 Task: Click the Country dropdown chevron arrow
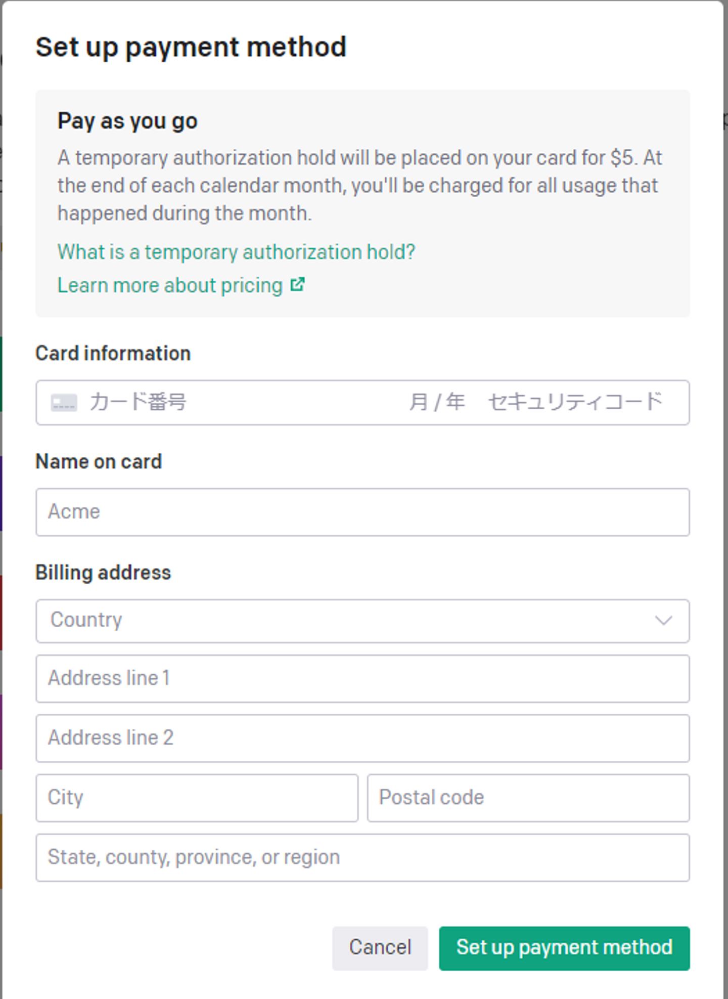pyautogui.click(x=663, y=620)
